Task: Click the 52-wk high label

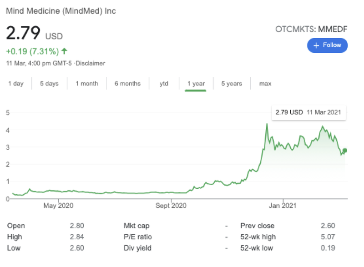Action: (x=258, y=237)
